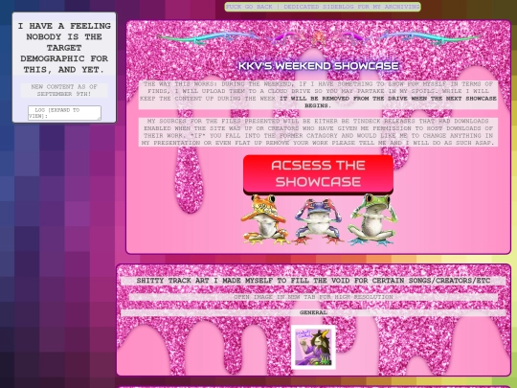517x388 pixels.
Task: Click 'New content as of September 9th!' text
Action: coord(64,90)
